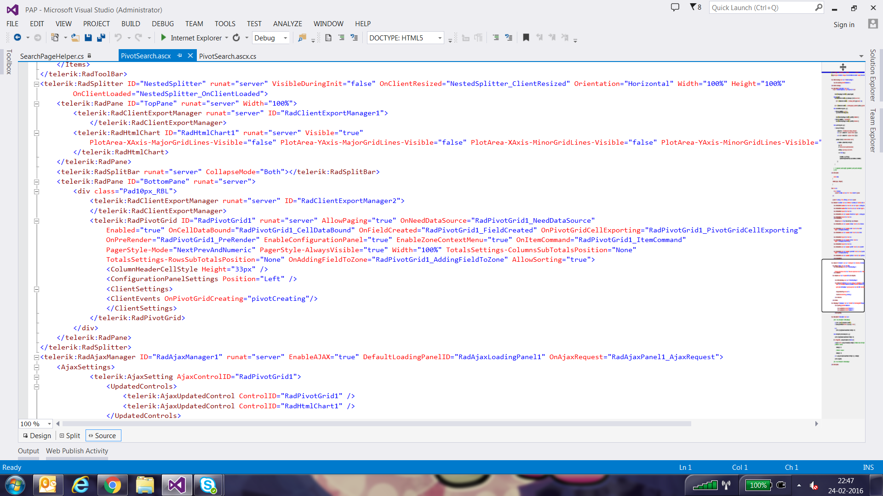This screenshot has height=496, width=883.
Task: Switch to Split view mode
Action: 70,436
